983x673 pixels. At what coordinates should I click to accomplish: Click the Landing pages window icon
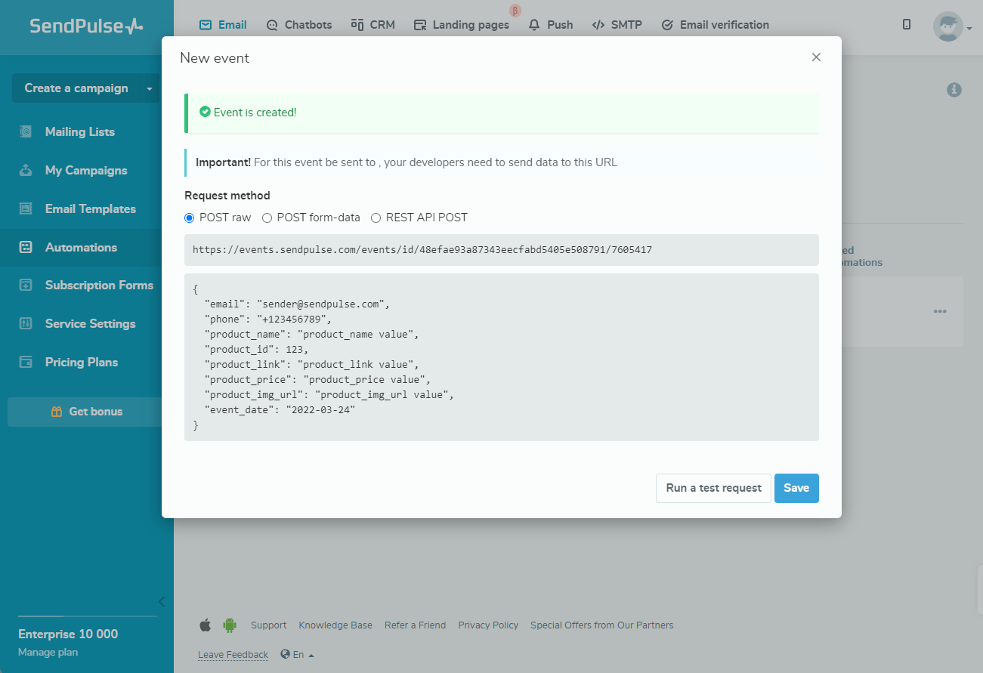click(420, 25)
